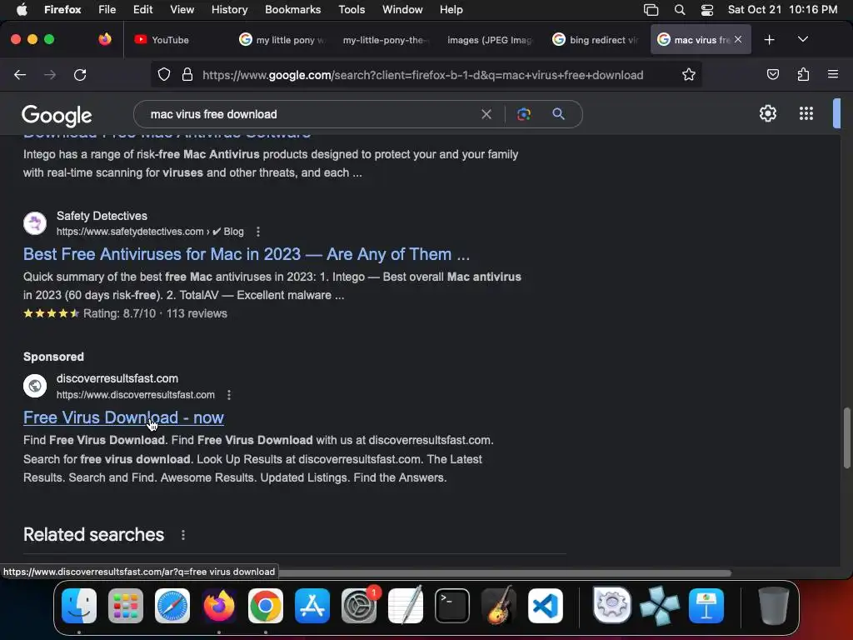Open Stage Manager menu bar icon

pyautogui.click(x=651, y=10)
